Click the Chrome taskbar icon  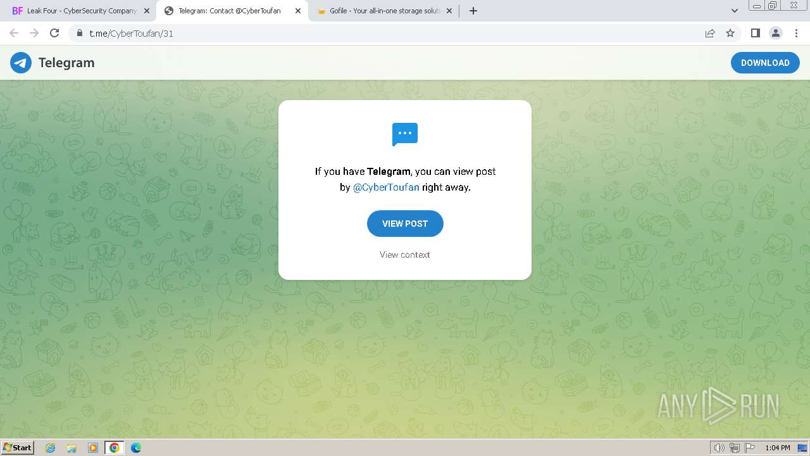(x=114, y=448)
